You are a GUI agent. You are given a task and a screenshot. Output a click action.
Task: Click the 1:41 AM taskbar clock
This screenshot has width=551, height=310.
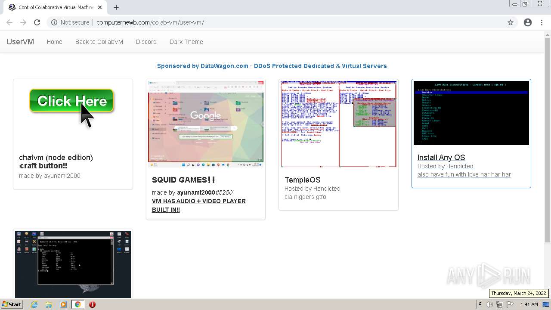[529, 304]
